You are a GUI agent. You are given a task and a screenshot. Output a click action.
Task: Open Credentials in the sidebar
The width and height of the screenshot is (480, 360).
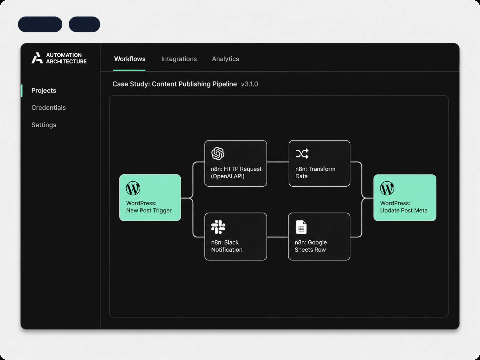pyautogui.click(x=49, y=108)
